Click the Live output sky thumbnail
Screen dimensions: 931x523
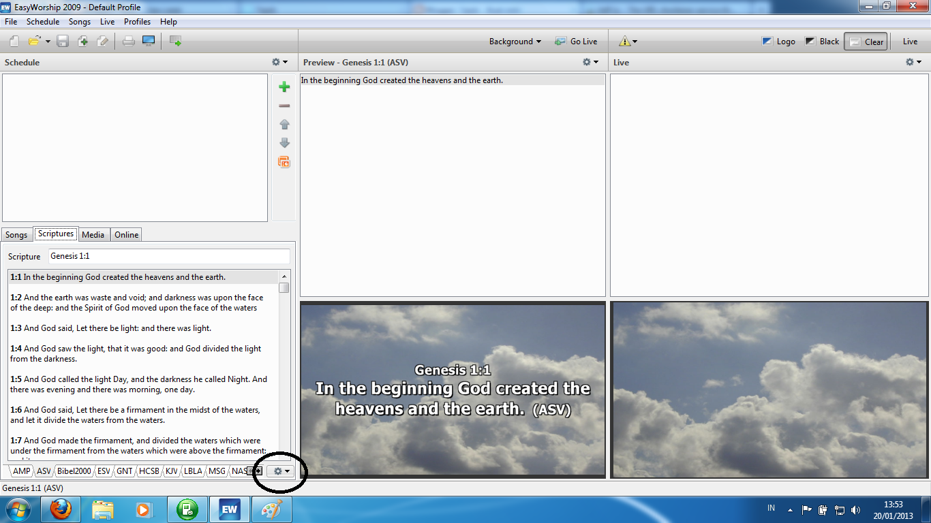(x=769, y=390)
